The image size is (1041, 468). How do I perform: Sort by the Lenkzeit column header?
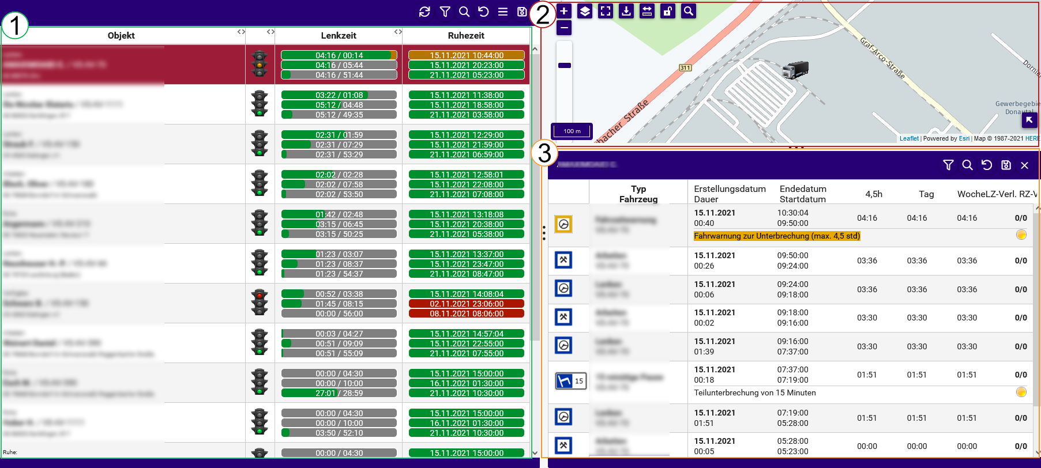coord(339,35)
